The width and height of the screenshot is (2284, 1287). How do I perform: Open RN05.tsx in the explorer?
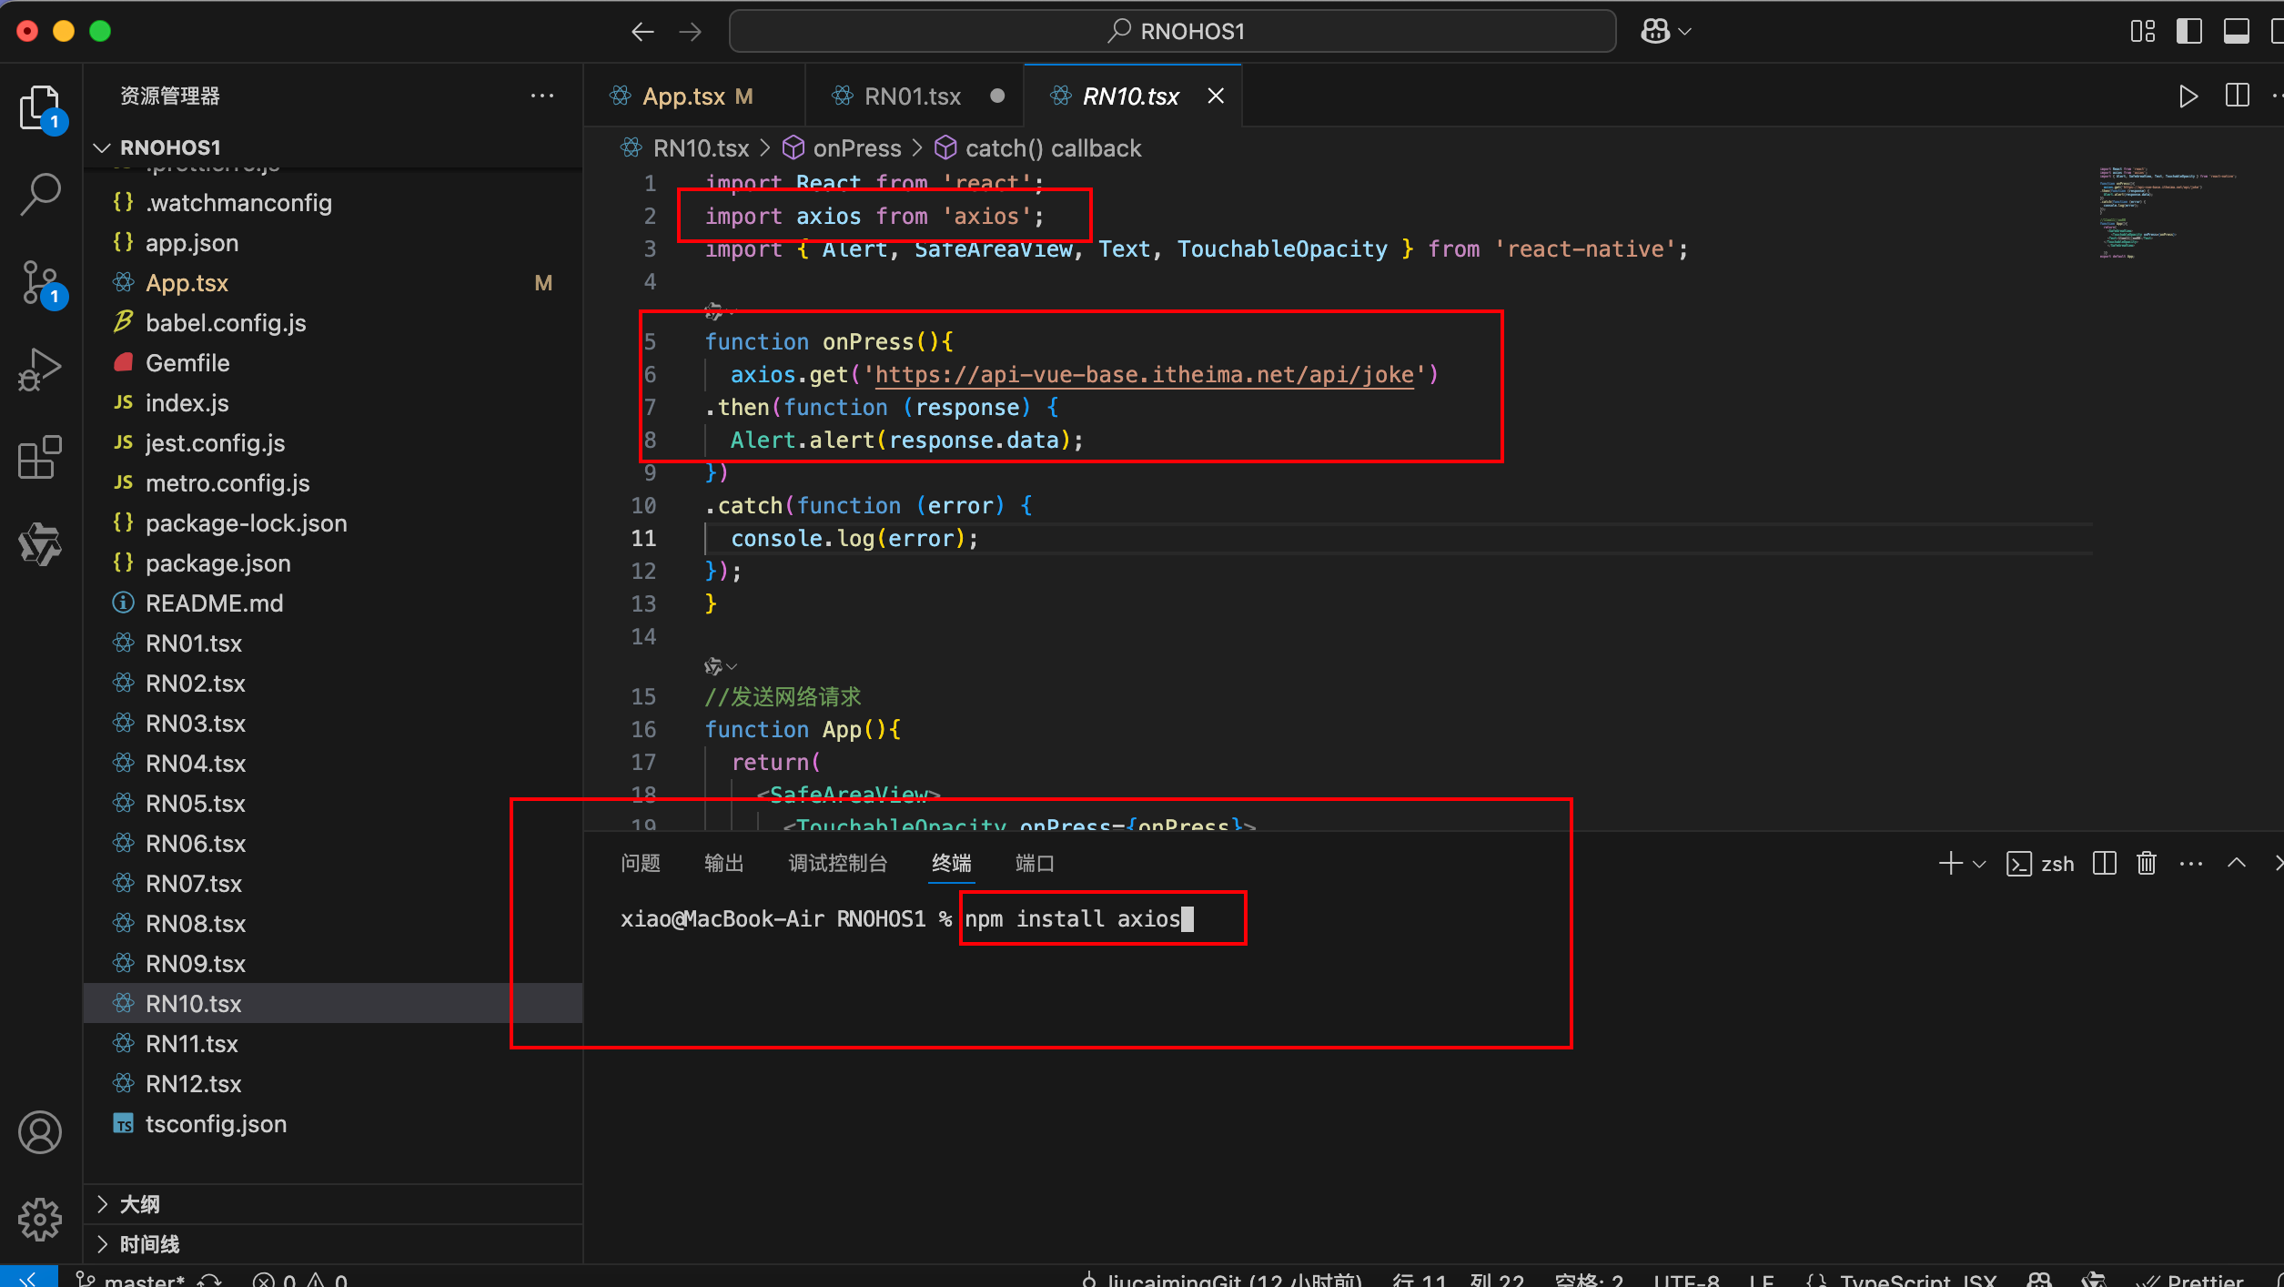(x=333, y=803)
